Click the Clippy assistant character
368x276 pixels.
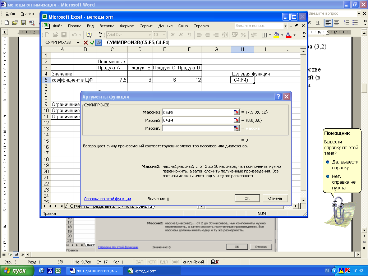tap(339, 211)
